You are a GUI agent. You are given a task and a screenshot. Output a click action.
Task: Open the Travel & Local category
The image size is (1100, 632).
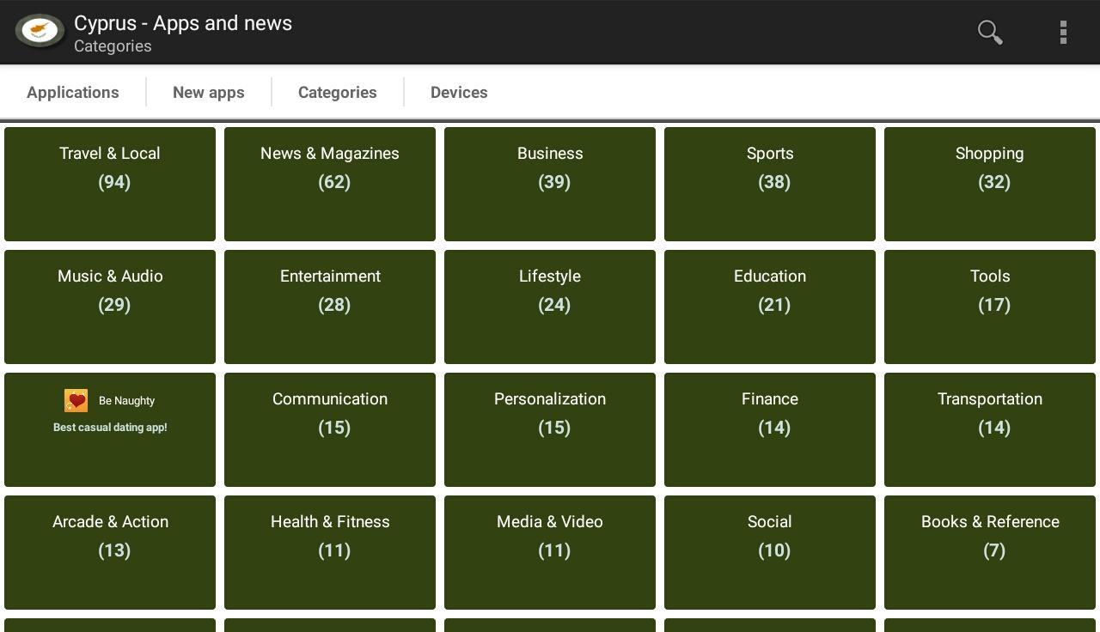coord(110,184)
